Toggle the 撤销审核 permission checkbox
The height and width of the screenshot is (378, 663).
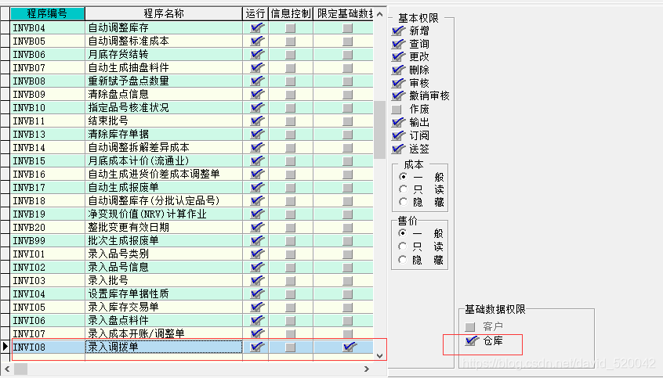coord(397,96)
